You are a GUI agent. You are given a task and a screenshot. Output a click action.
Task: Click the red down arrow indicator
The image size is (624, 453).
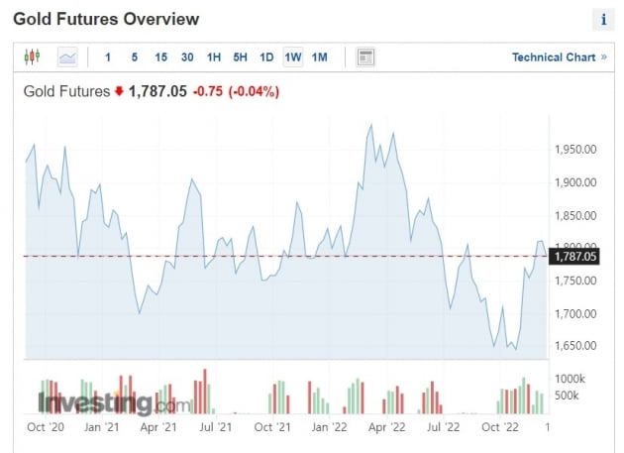119,92
